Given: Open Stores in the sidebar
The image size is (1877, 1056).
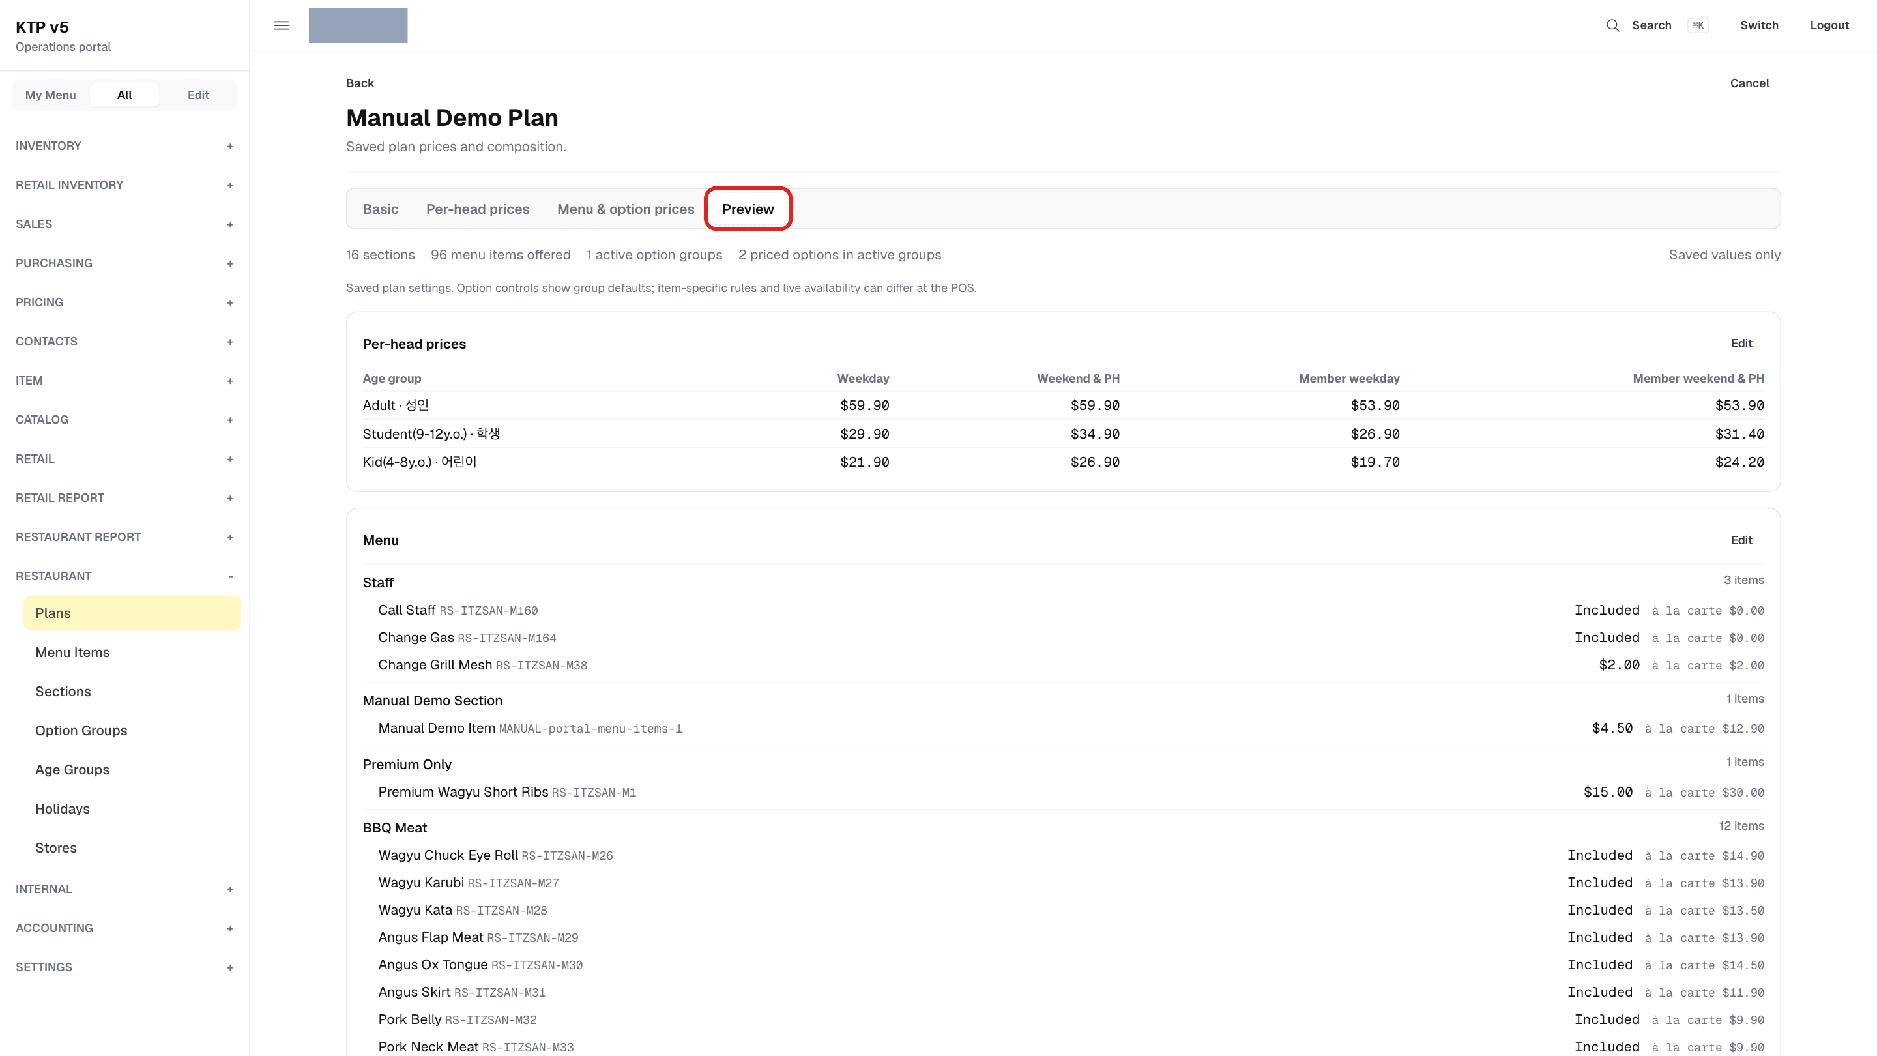Looking at the screenshot, I should tap(132, 847).
